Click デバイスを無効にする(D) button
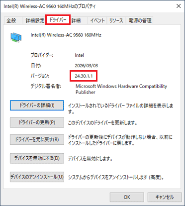This screenshot has width=185, height=206. [x=37, y=158]
